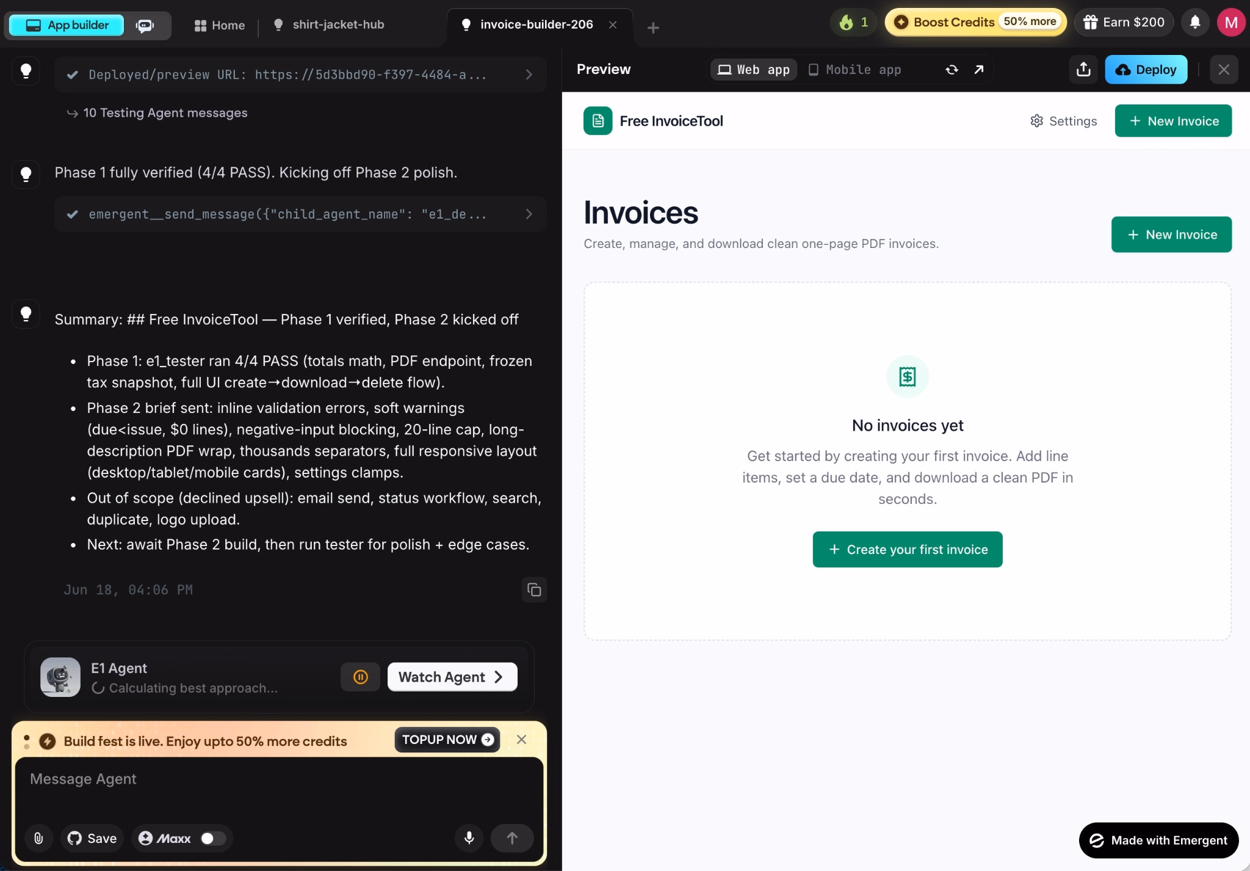The image size is (1250, 871).
Task: Expand the Deployed/preview URL step
Action: (300, 75)
